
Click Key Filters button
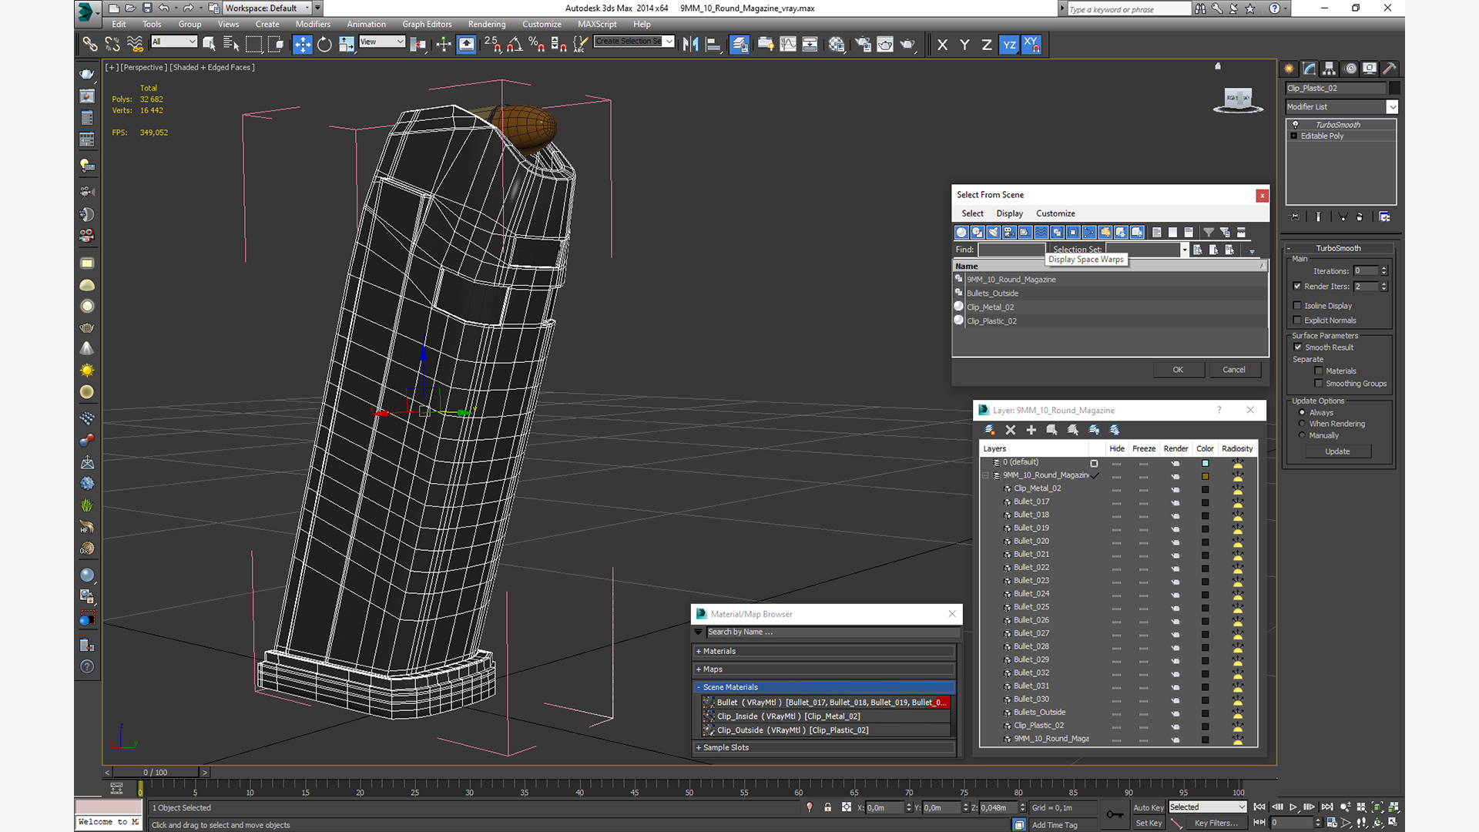click(x=1216, y=824)
